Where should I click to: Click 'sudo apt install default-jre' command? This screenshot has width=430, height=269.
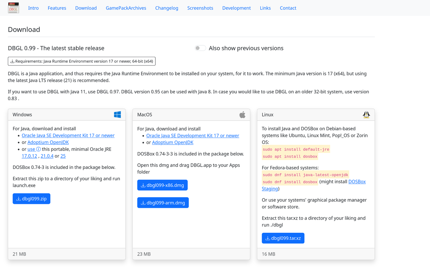pyautogui.click(x=296, y=149)
